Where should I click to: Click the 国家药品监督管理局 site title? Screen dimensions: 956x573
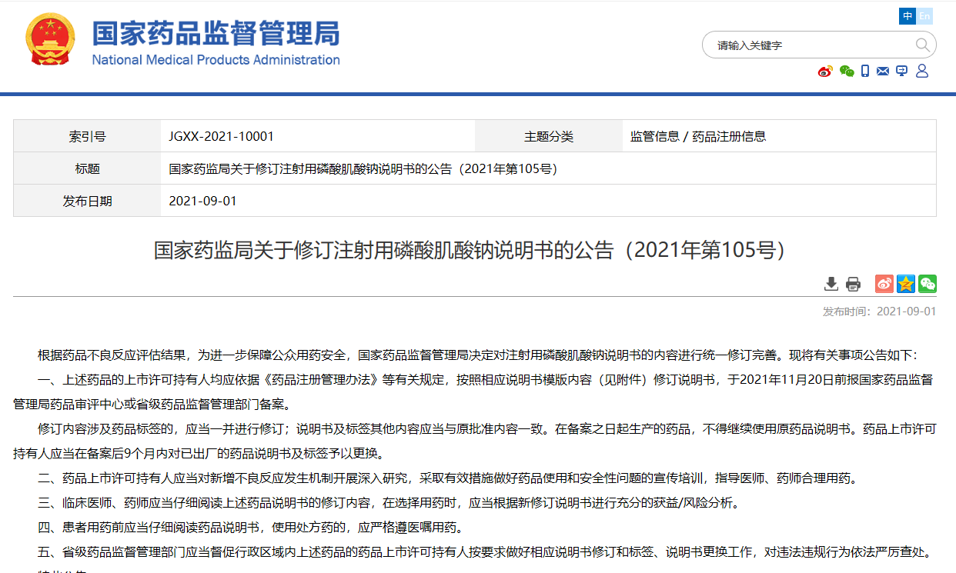[216, 35]
